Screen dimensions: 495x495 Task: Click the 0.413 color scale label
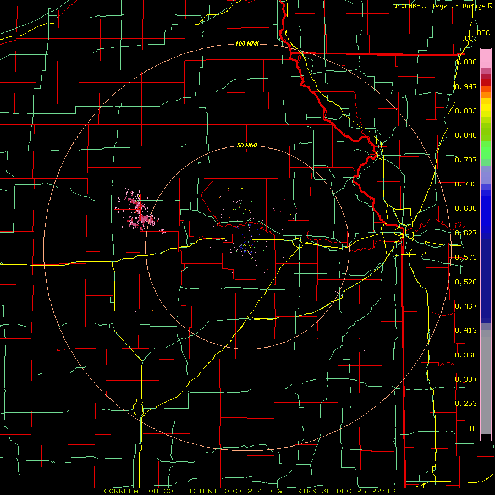click(466, 331)
